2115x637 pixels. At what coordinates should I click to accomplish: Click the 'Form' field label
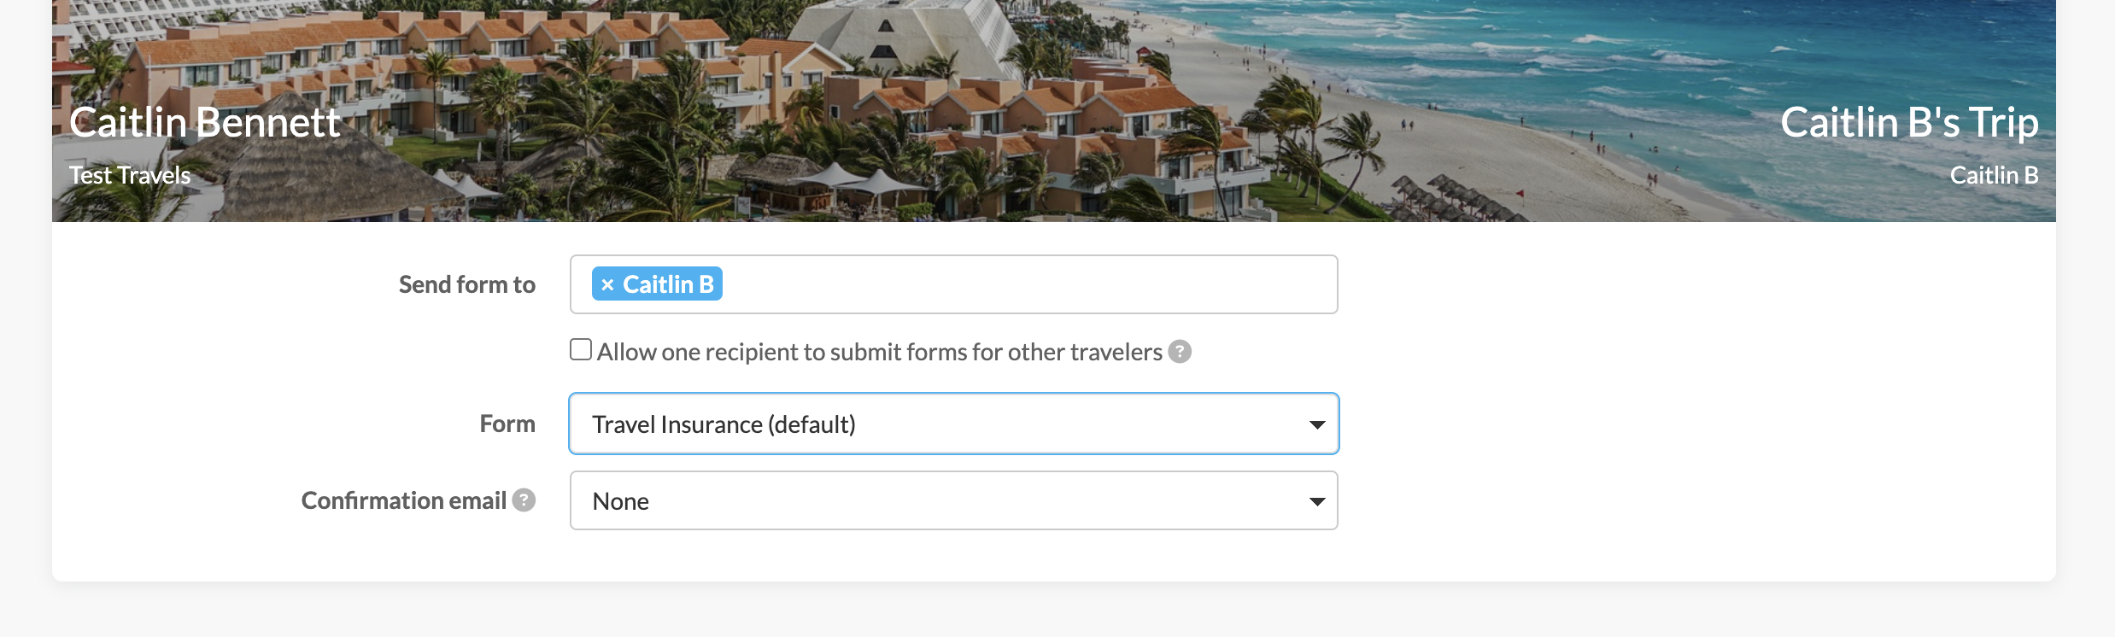click(507, 424)
